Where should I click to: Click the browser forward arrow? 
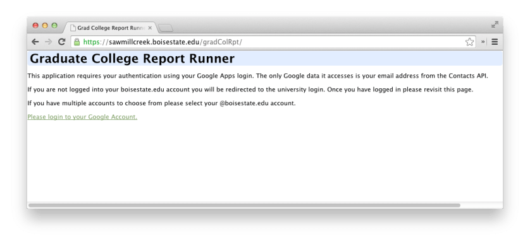point(48,42)
